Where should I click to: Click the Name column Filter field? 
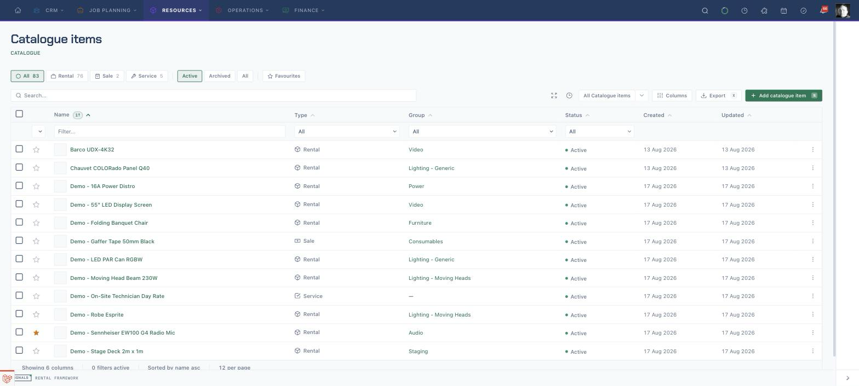[x=170, y=132]
